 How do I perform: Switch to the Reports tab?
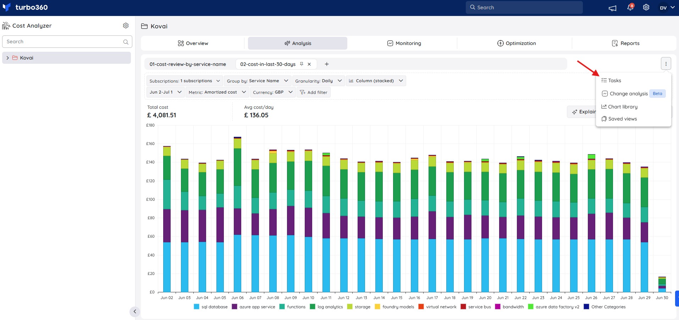coord(626,43)
